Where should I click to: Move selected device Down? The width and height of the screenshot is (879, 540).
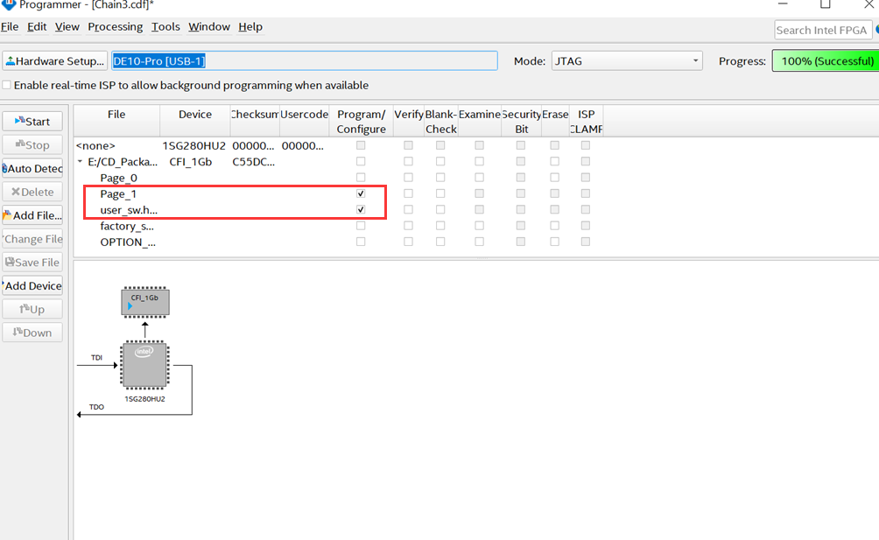[x=32, y=333]
